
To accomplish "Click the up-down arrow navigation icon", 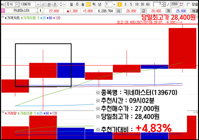I will (61, 4).
